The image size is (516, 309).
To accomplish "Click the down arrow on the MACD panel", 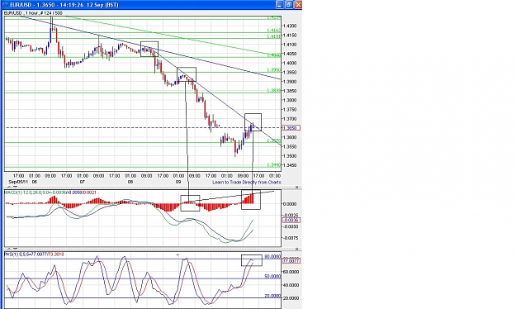I will coord(15,187).
